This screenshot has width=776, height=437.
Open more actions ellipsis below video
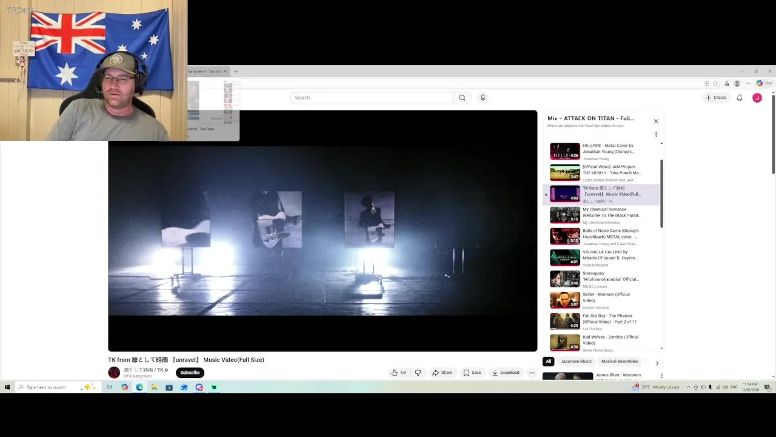coord(532,373)
